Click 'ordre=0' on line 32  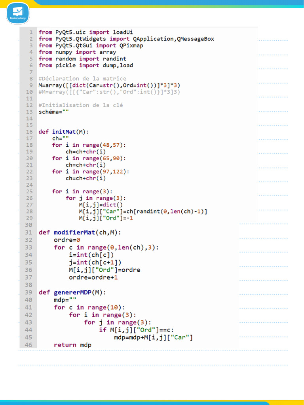(67, 240)
